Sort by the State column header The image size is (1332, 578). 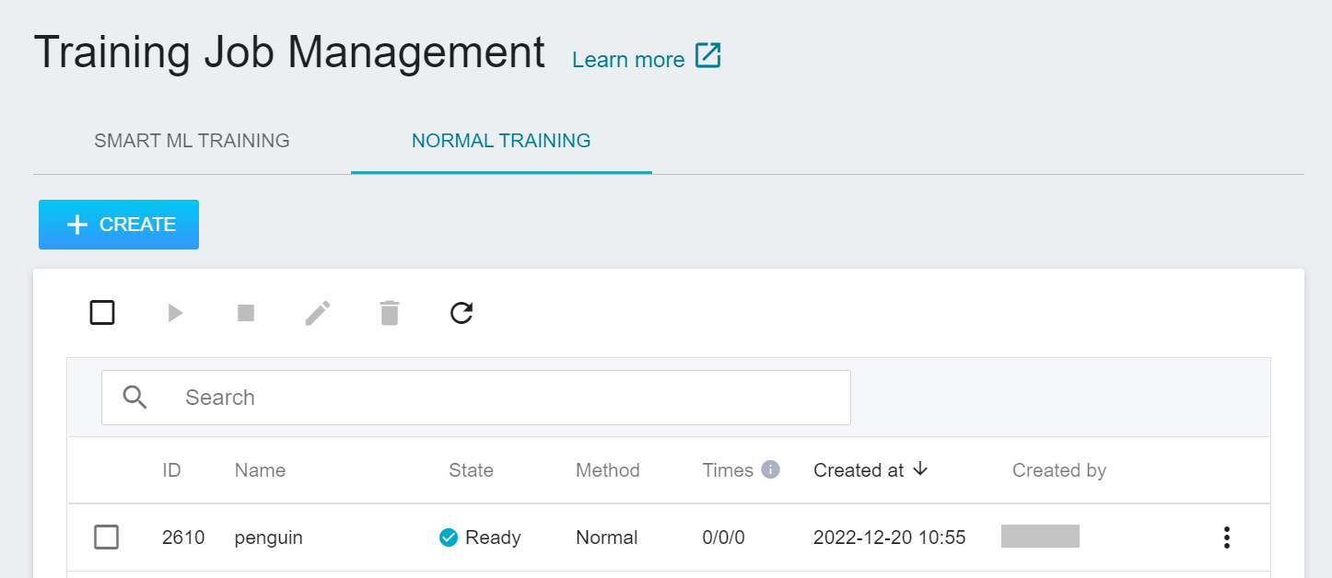pos(471,470)
